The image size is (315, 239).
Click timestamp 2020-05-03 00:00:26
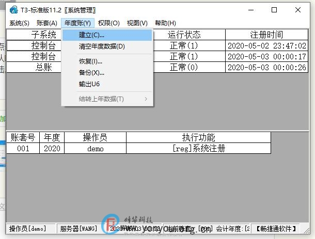click(266, 67)
